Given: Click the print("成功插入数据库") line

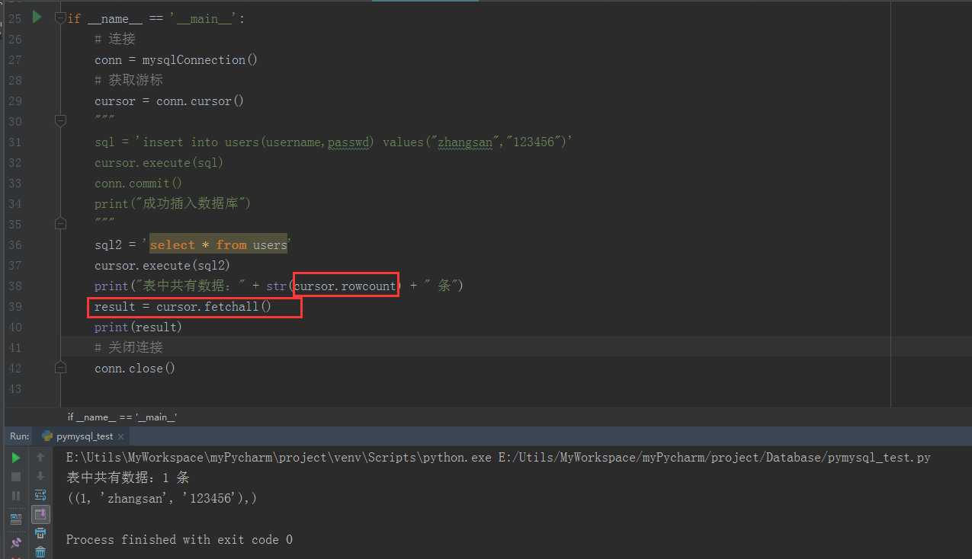Looking at the screenshot, I should coord(172,203).
